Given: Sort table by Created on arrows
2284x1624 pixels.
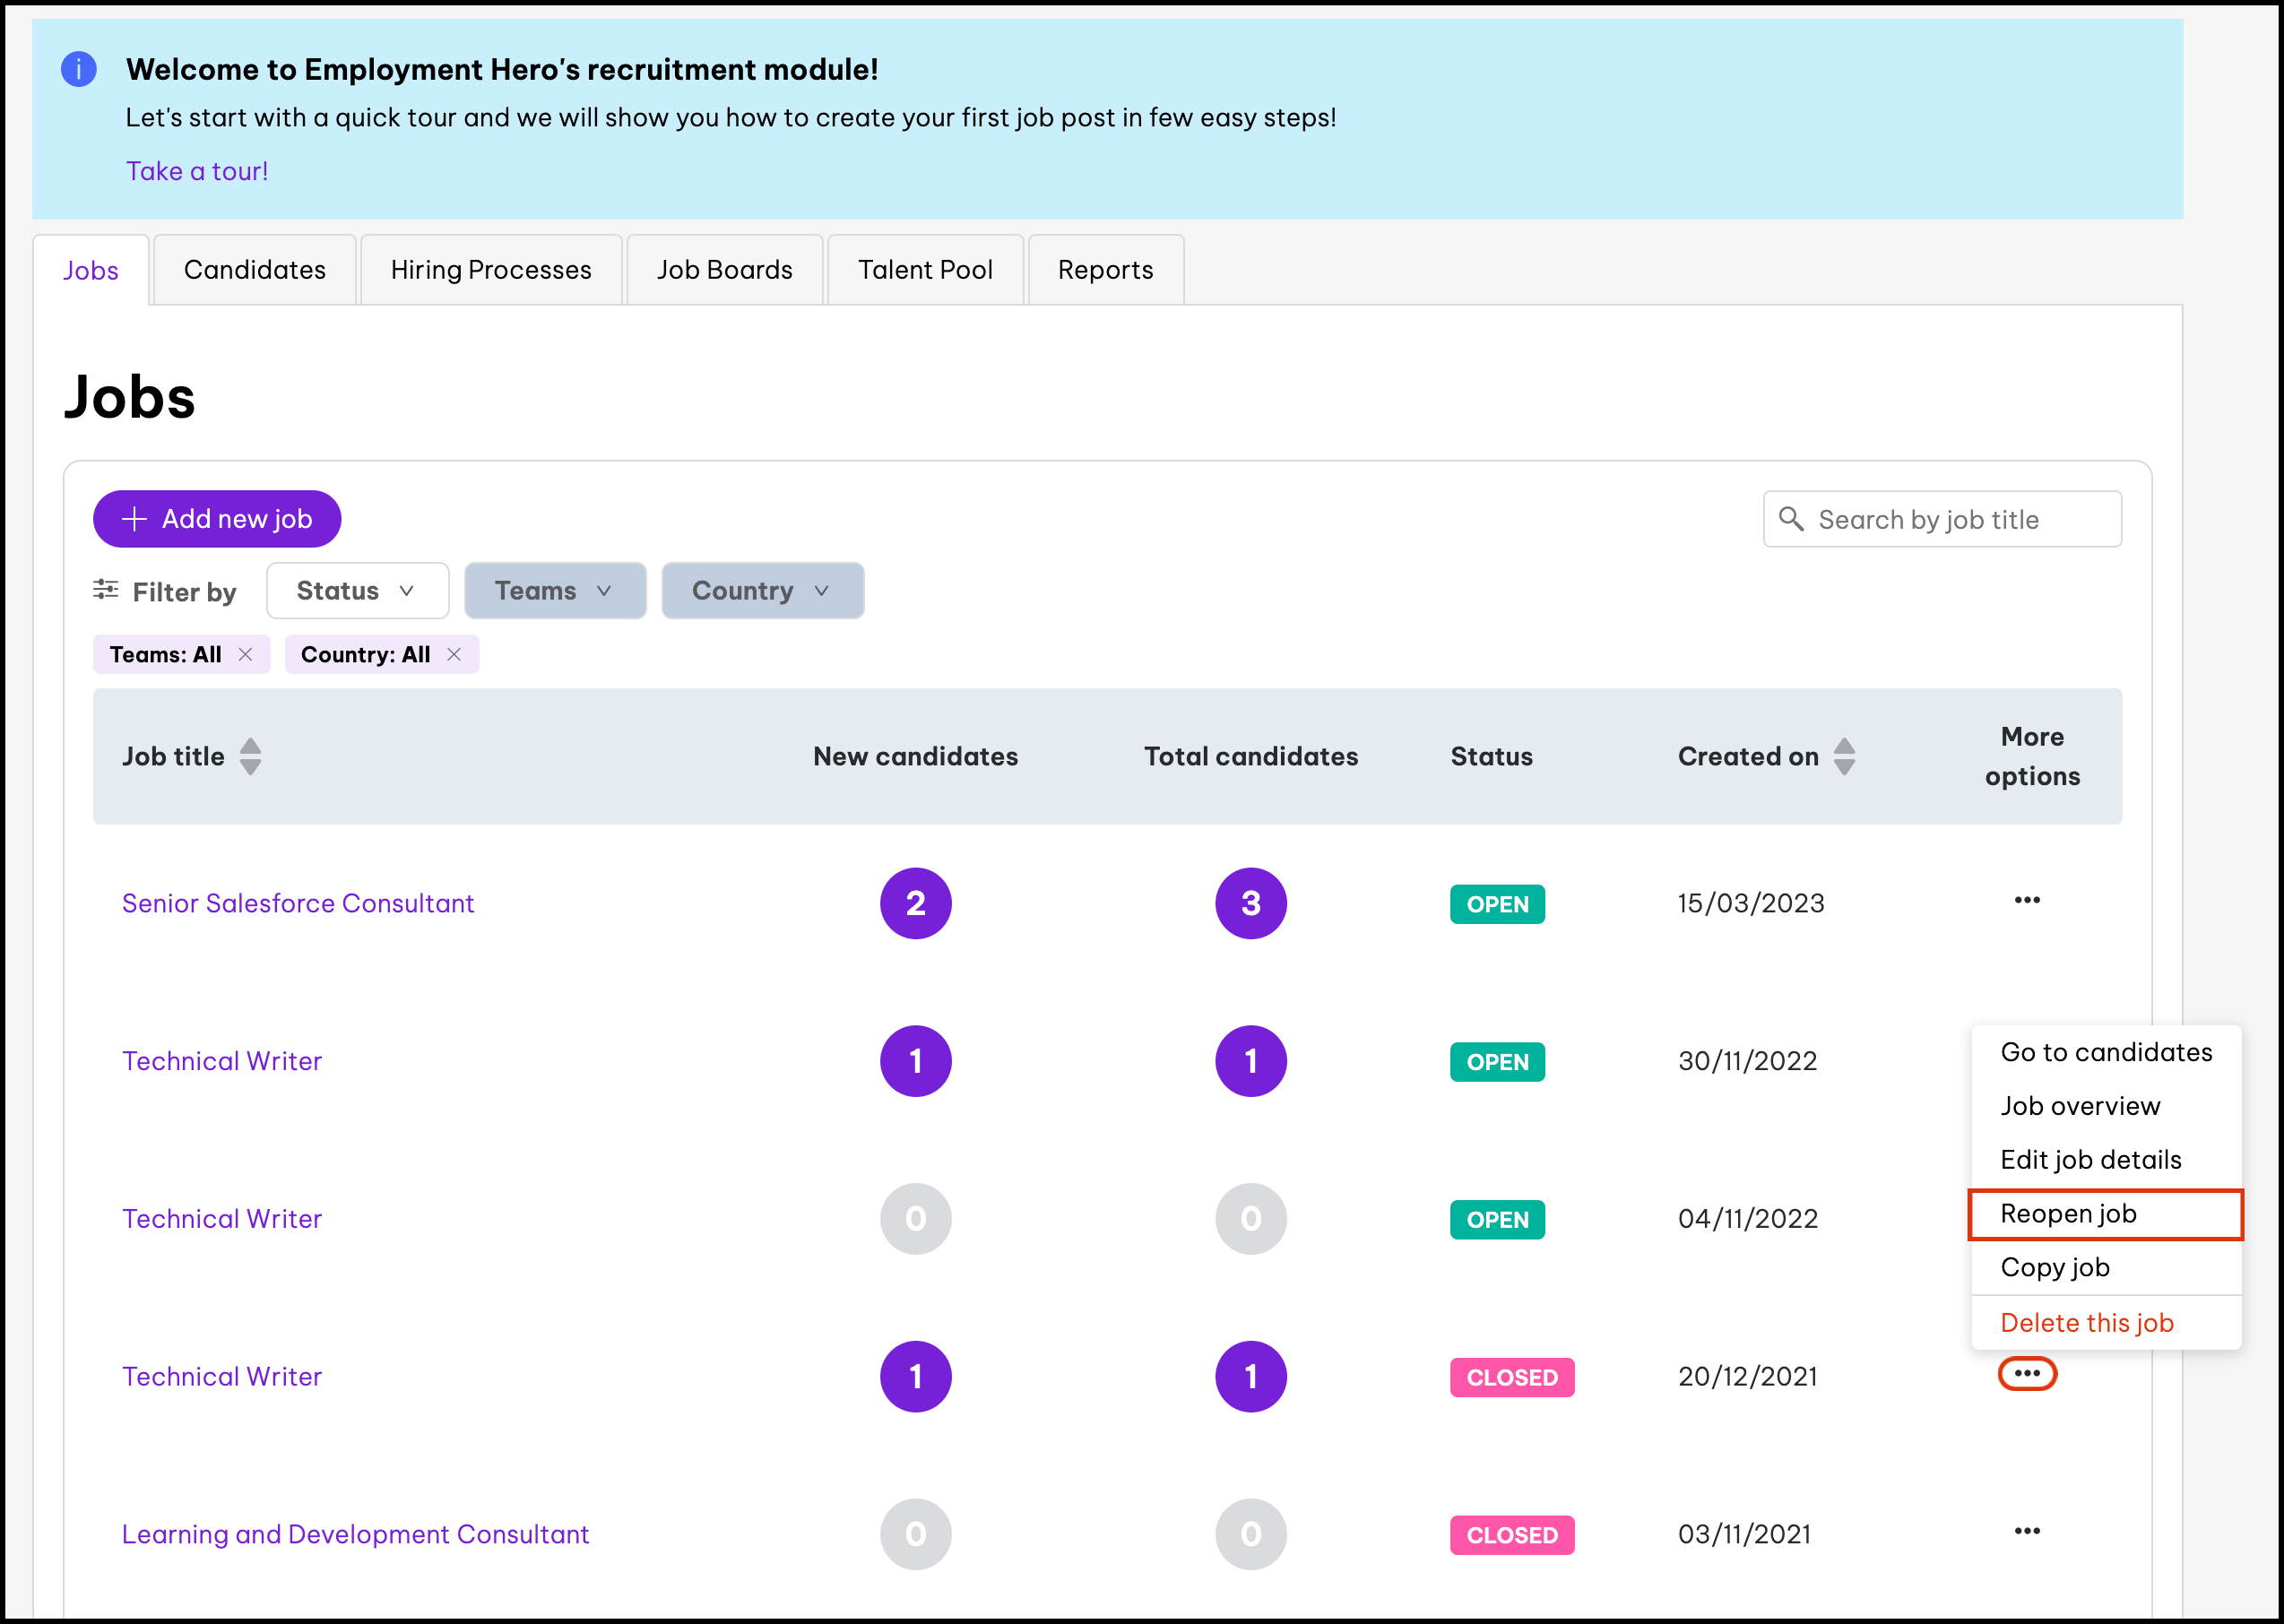Looking at the screenshot, I should click(1844, 757).
